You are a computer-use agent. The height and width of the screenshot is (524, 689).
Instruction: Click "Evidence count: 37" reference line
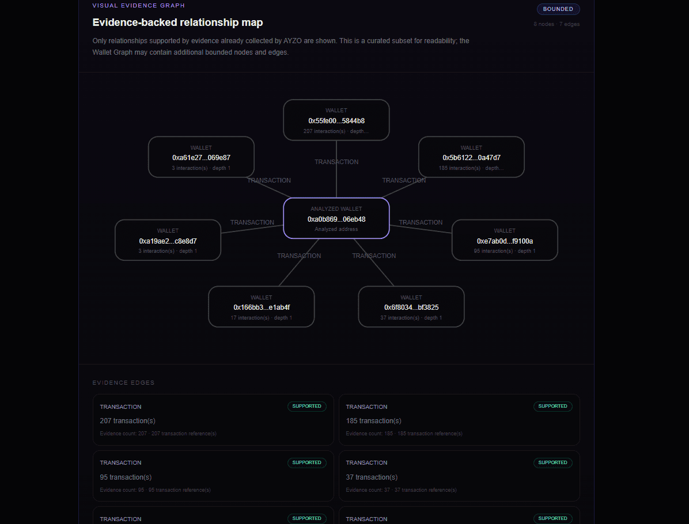pyautogui.click(x=401, y=490)
